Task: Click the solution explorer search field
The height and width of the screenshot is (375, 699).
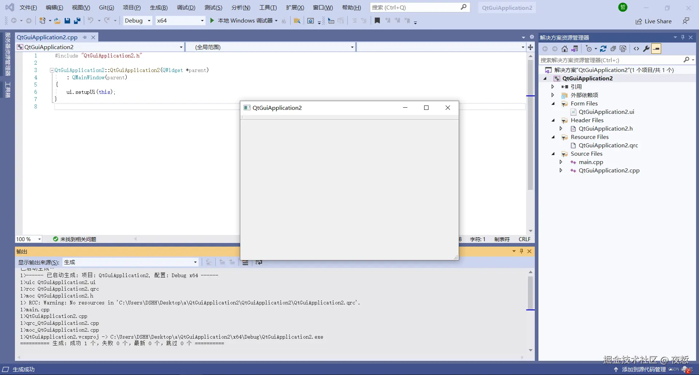Action: click(x=612, y=60)
